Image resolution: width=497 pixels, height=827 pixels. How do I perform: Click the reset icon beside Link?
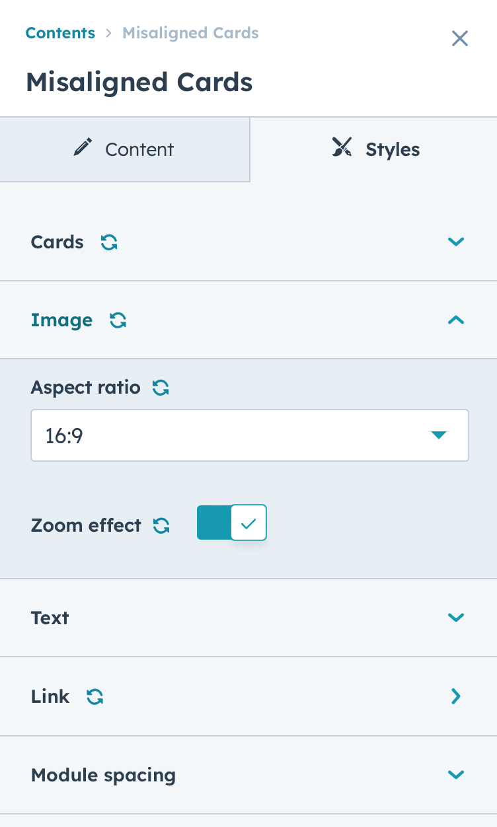(x=95, y=696)
